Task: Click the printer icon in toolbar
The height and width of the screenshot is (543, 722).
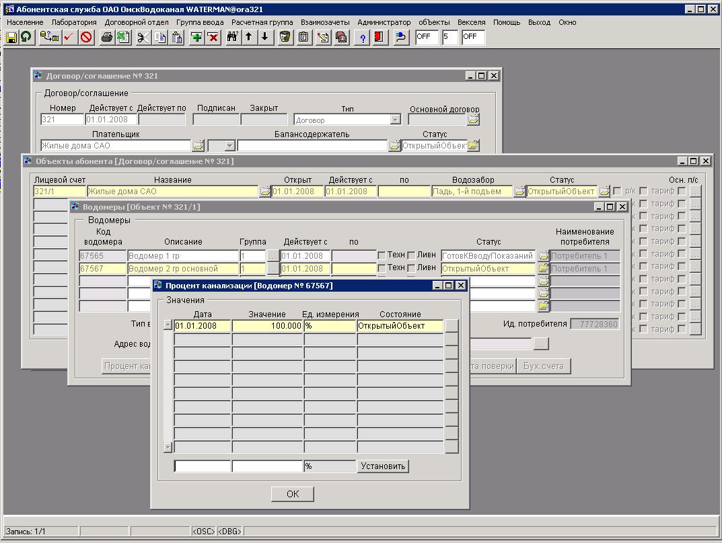Action: point(106,37)
